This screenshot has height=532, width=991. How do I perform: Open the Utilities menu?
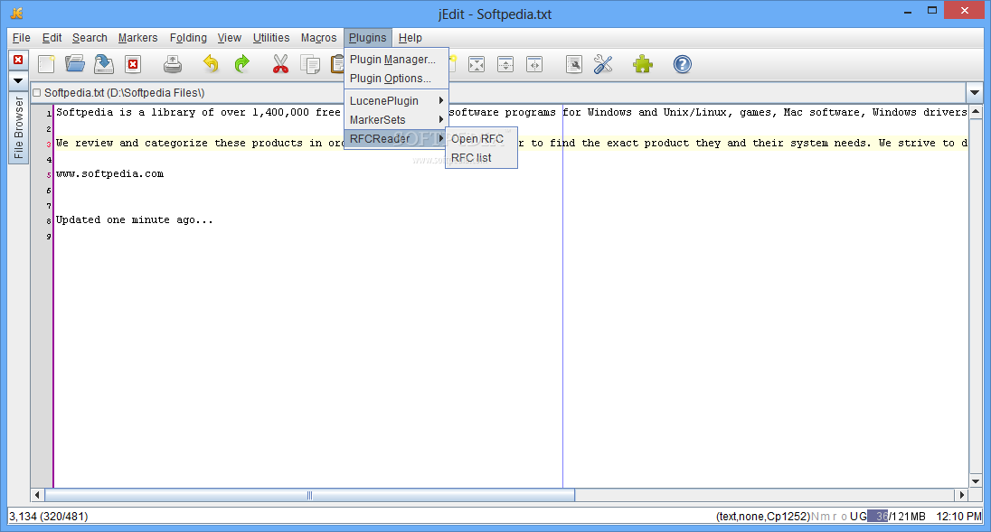271,38
